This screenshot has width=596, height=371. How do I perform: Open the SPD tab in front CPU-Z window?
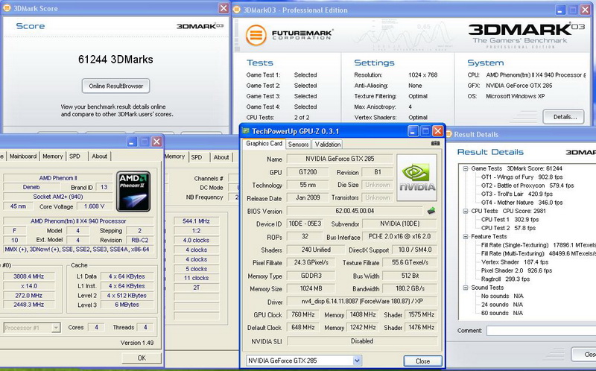coord(75,156)
